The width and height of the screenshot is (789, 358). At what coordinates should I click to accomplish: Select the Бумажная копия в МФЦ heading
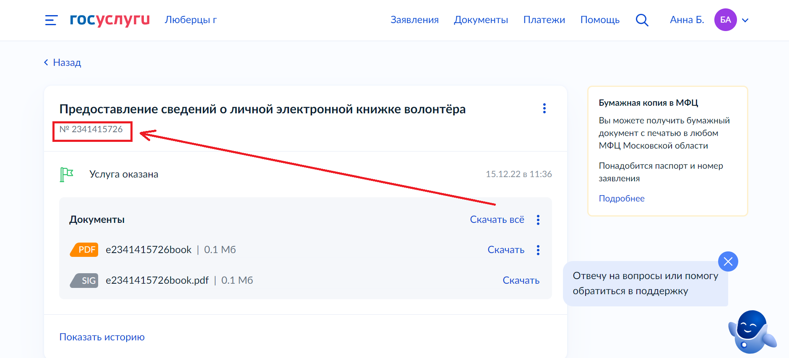click(648, 103)
